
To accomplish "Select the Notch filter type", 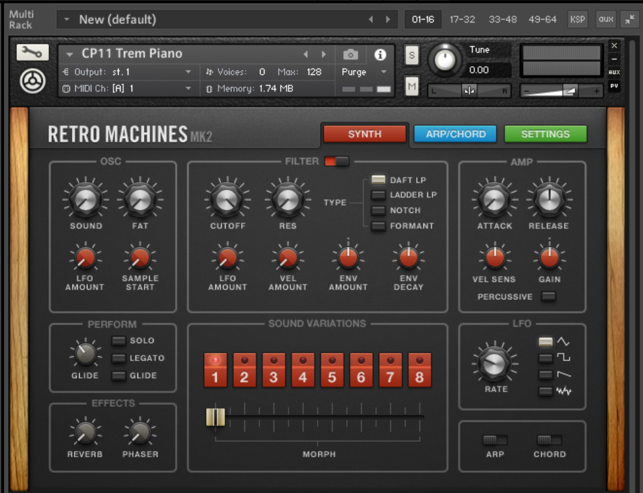I will (x=378, y=211).
